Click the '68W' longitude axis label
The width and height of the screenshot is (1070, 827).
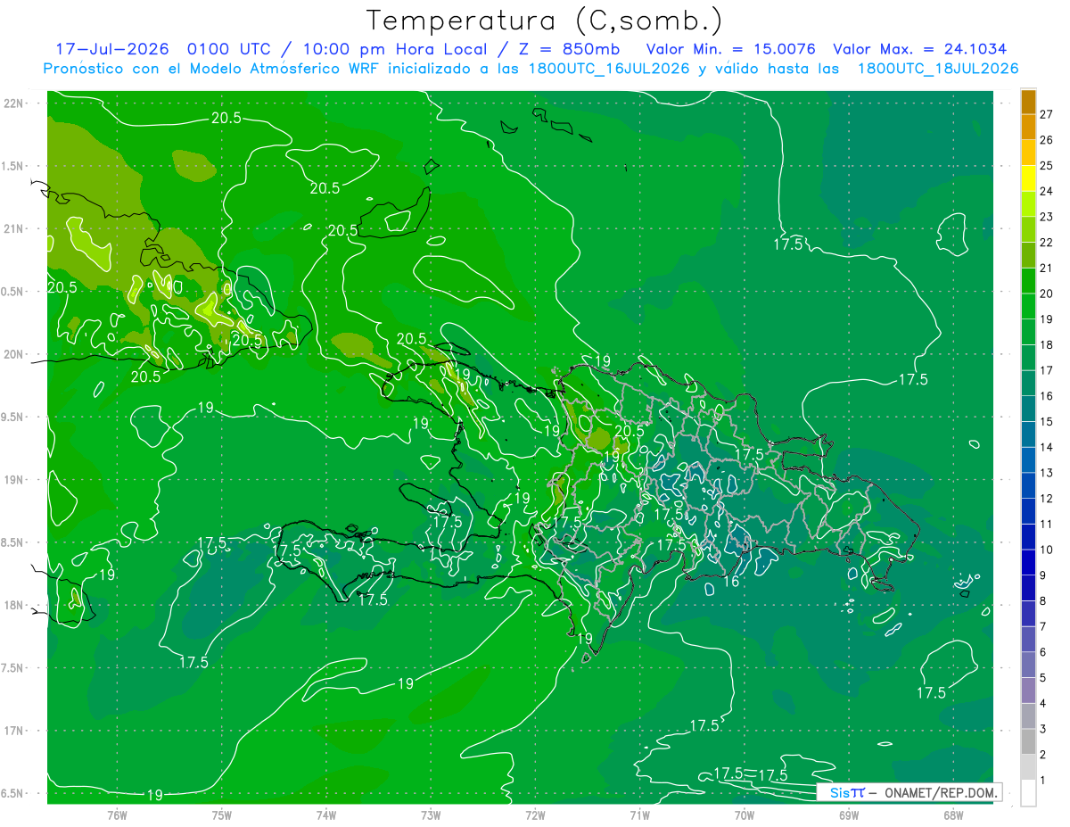[x=953, y=815]
